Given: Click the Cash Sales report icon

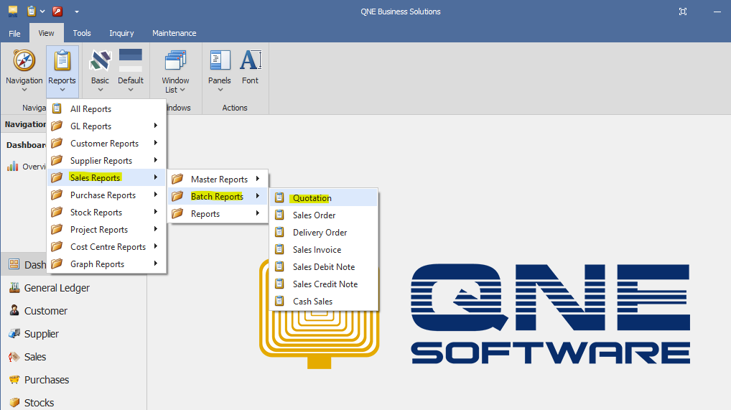Looking at the screenshot, I should (x=279, y=302).
